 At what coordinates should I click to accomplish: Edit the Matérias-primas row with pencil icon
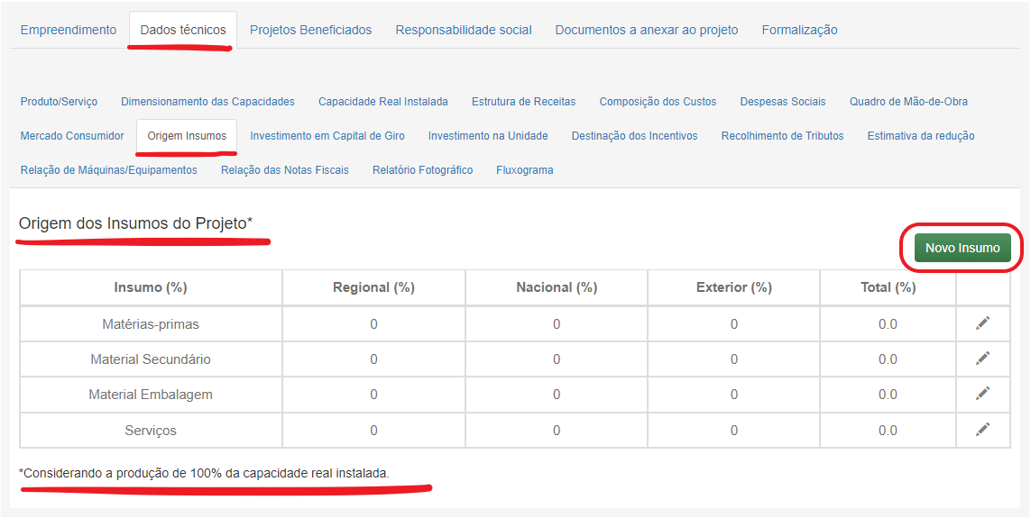[x=982, y=323]
